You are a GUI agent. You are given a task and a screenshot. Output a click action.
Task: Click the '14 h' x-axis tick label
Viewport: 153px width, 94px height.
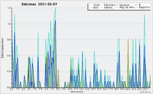[93, 89]
